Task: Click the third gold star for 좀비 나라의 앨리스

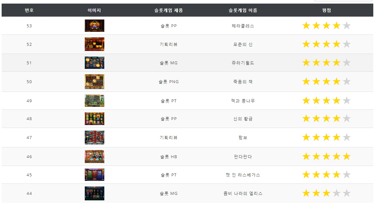Action: coord(326,193)
